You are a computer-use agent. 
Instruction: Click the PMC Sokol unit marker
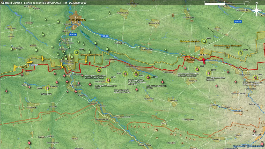pyautogui.click(x=48, y=88)
